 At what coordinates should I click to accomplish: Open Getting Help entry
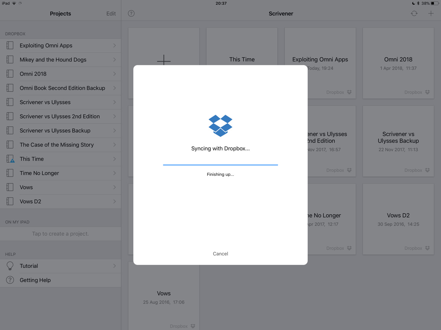60,280
